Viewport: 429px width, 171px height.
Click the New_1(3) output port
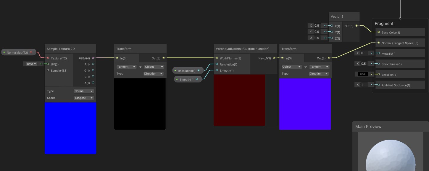point(274,58)
